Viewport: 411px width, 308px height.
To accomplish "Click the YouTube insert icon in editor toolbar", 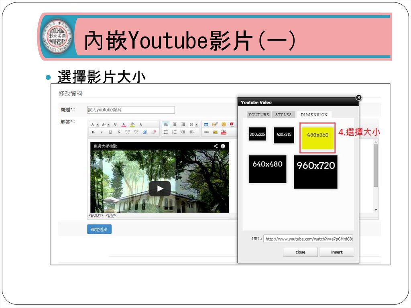I will pyautogui.click(x=224, y=132).
